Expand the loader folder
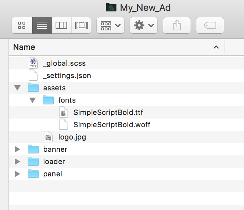 (x=17, y=162)
